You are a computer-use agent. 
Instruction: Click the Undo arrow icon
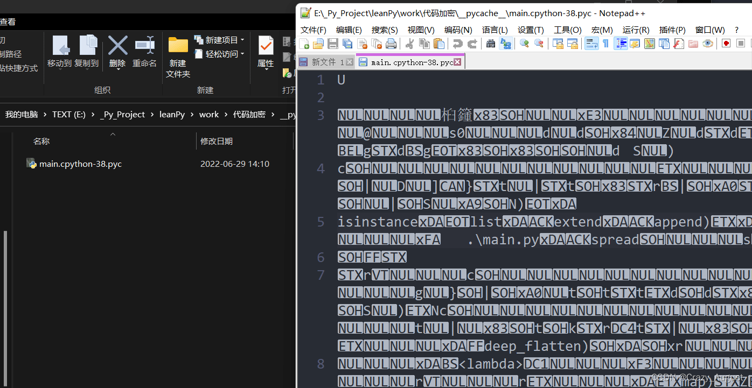(457, 44)
